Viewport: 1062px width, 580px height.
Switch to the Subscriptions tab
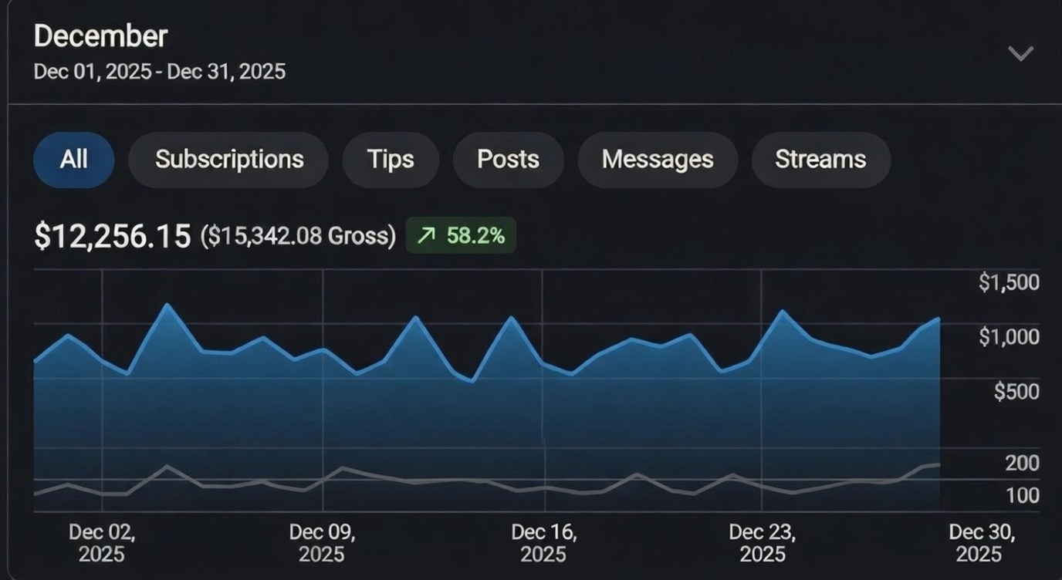pos(229,160)
